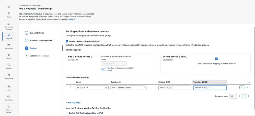Click blue info badge in Secure Access → Site card
The height and width of the screenshot is (116, 255).
(216, 59)
